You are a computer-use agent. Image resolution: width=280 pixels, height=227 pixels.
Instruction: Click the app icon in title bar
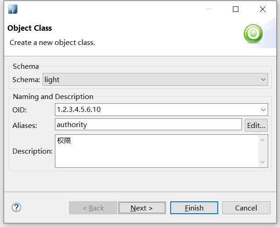click(12, 9)
